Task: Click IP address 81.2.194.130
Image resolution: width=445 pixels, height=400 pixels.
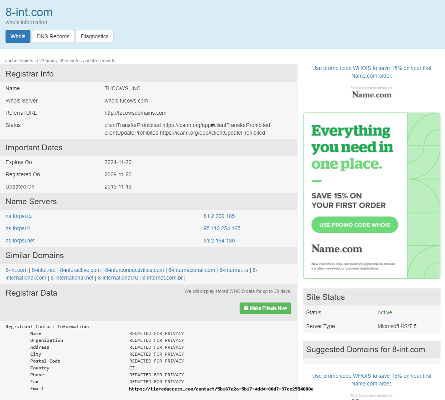Action: (219, 241)
